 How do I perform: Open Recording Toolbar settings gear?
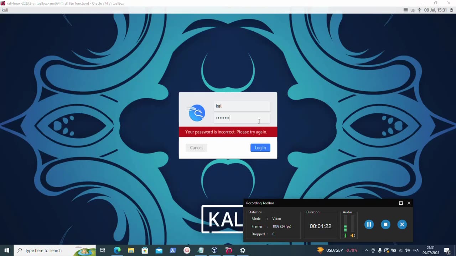pyautogui.click(x=401, y=203)
